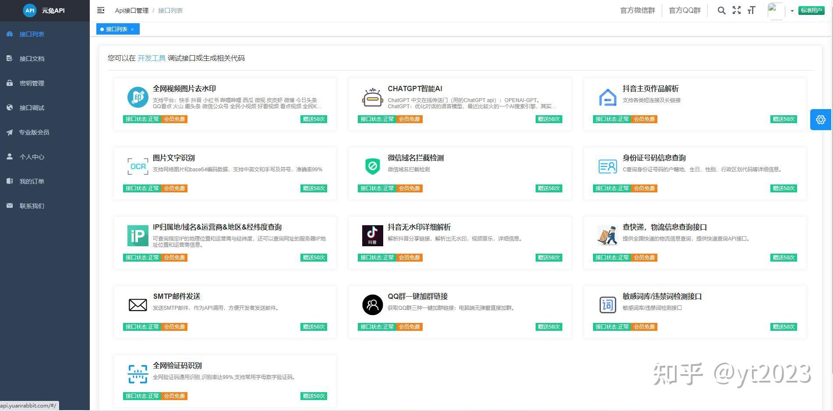Open 接口列表 in the sidebar
The height and width of the screenshot is (411, 833).
(x=45, y=34)
